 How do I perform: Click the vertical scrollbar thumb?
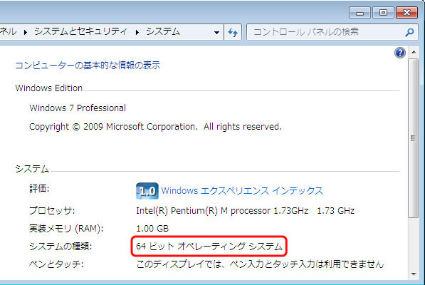(x=414, y=138)
